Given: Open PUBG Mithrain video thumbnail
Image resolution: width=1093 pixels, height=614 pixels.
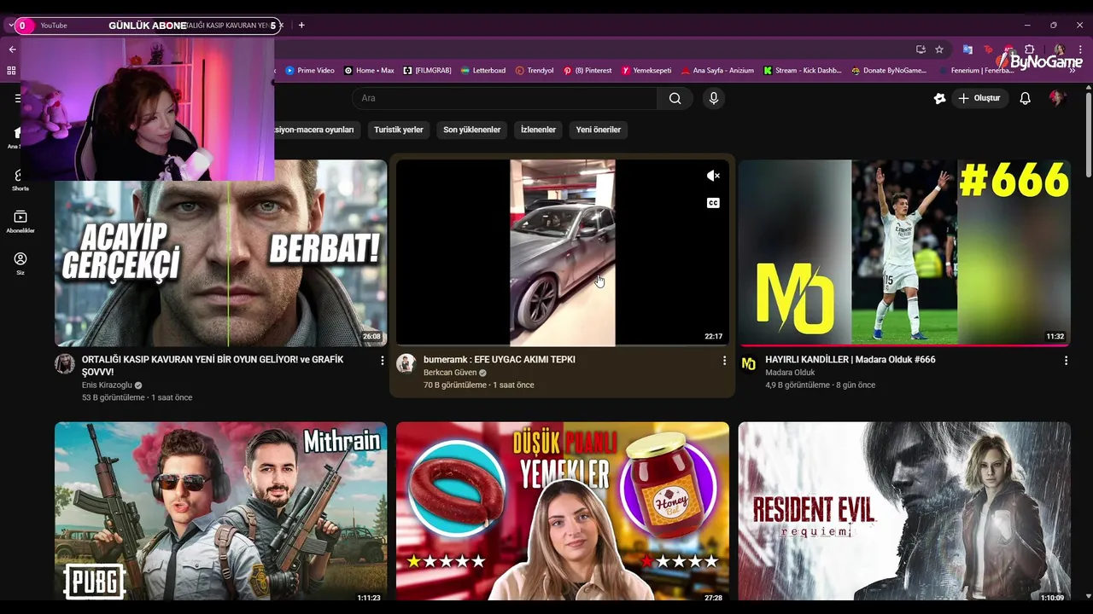Looking at the screenshot, I should click(x=220, y=512).
